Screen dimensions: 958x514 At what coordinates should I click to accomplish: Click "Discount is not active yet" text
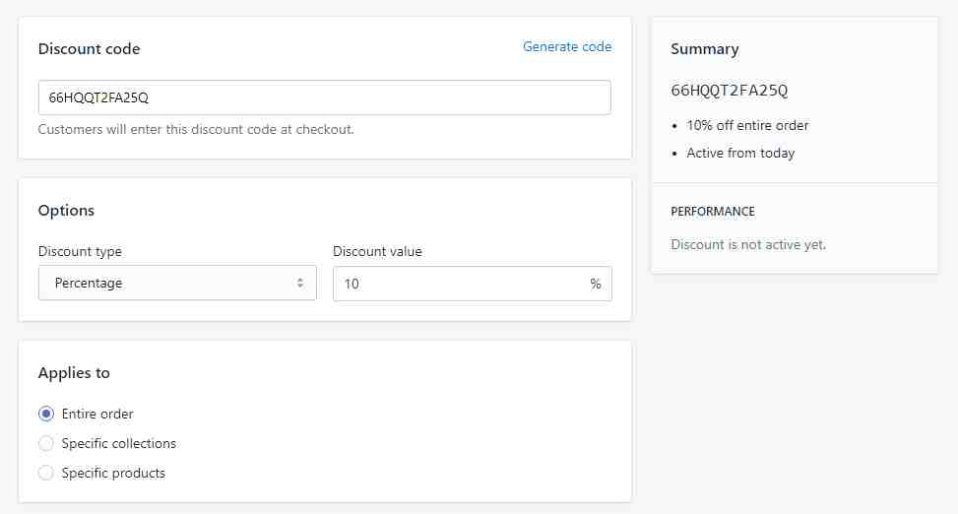tap(748, 244)
